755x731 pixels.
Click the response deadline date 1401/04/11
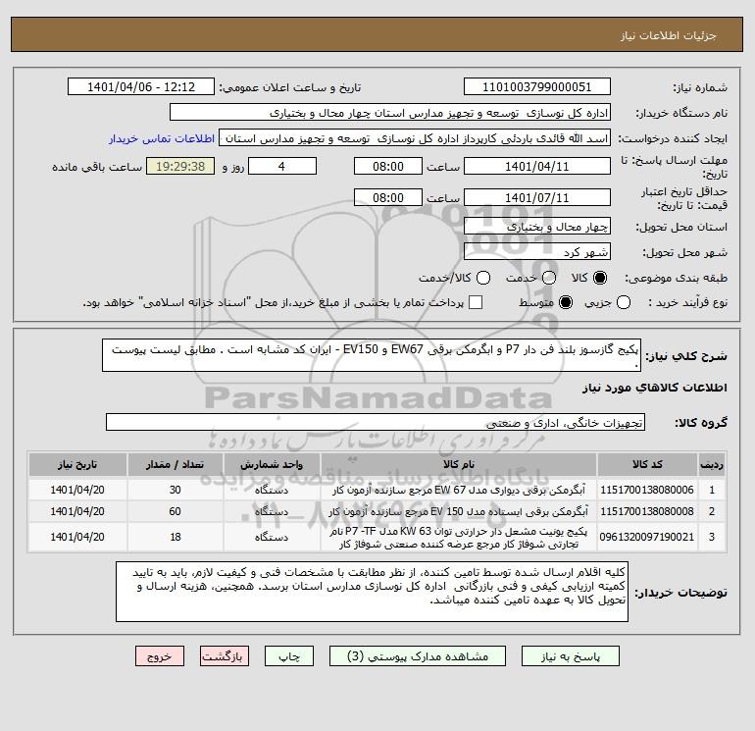[537, 166]
